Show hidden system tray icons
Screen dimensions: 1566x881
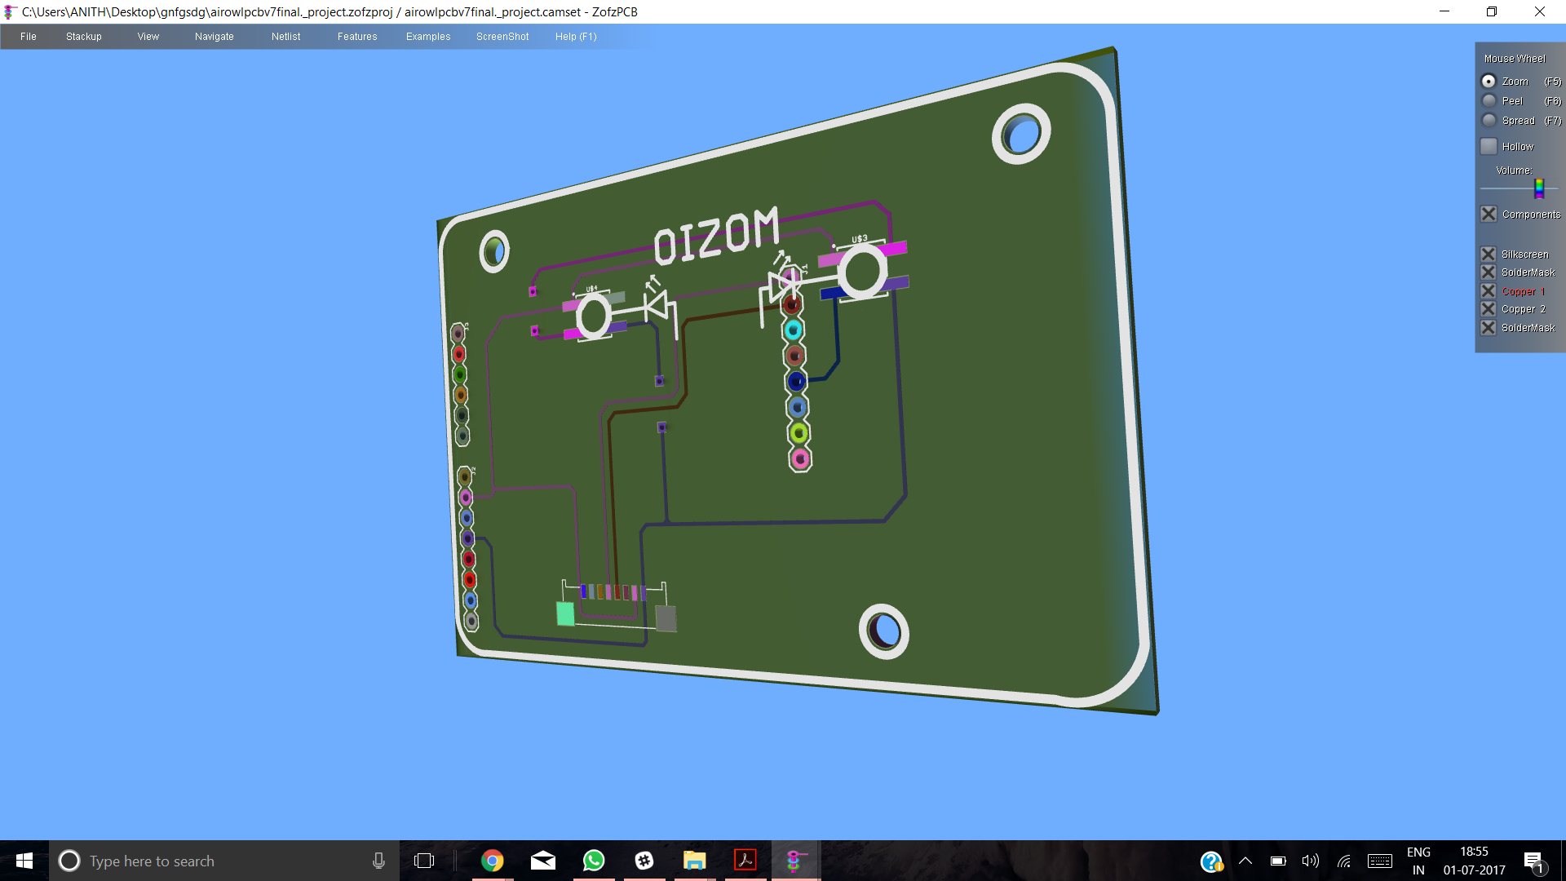[1245, 861]
